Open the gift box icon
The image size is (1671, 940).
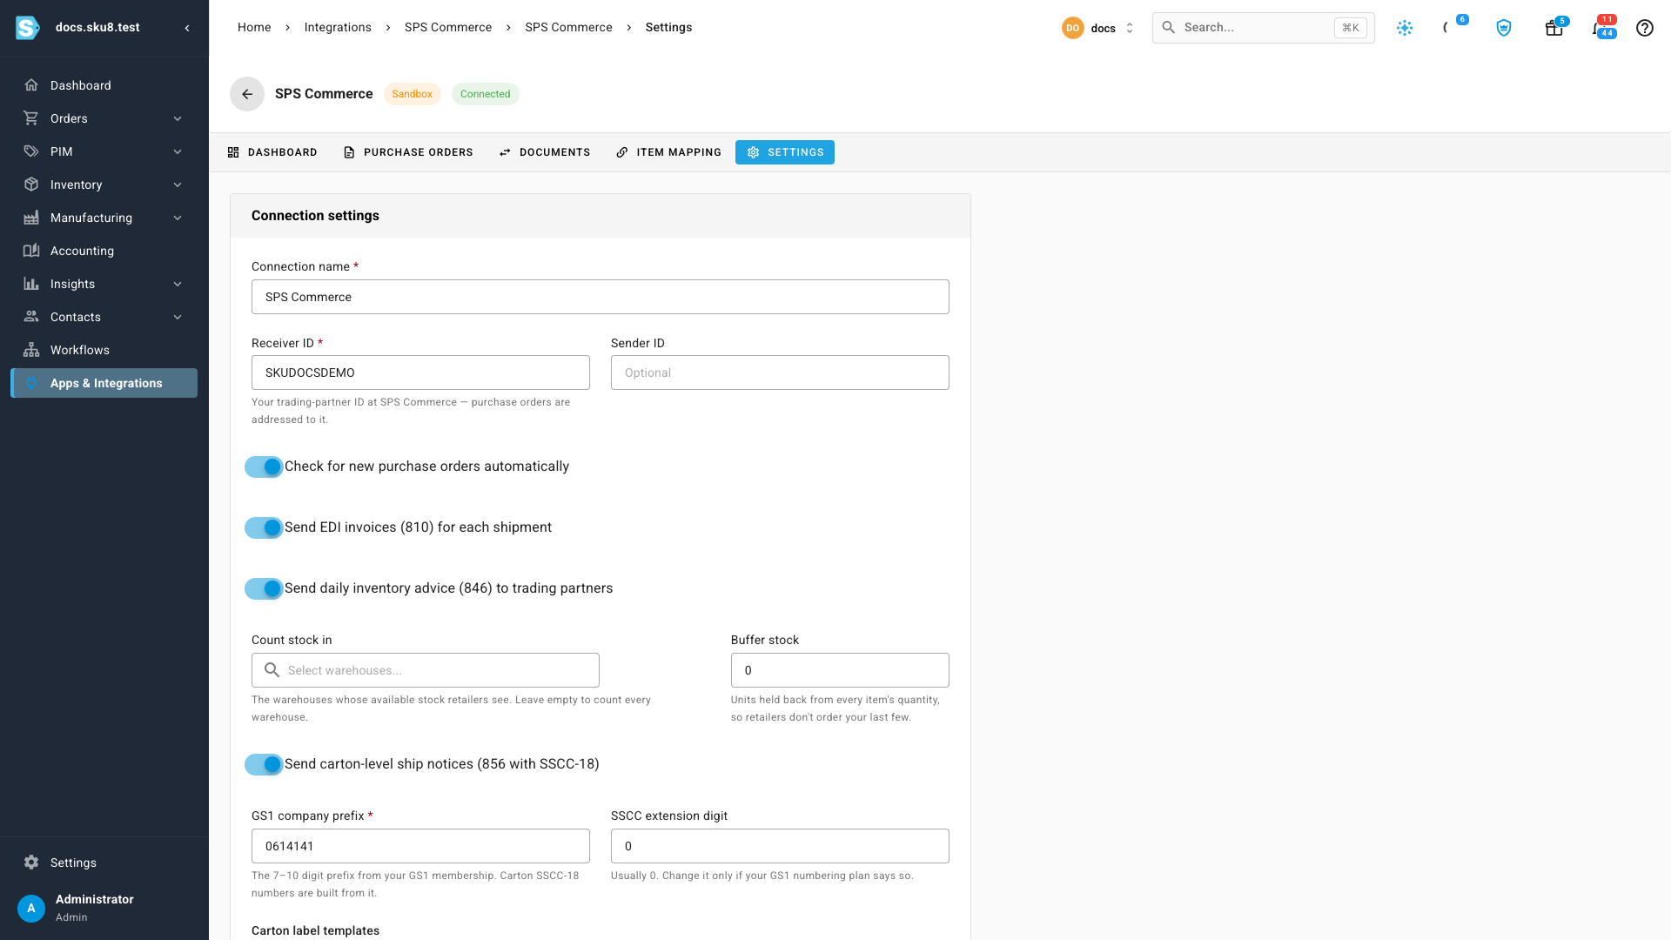pos(1554,28)
